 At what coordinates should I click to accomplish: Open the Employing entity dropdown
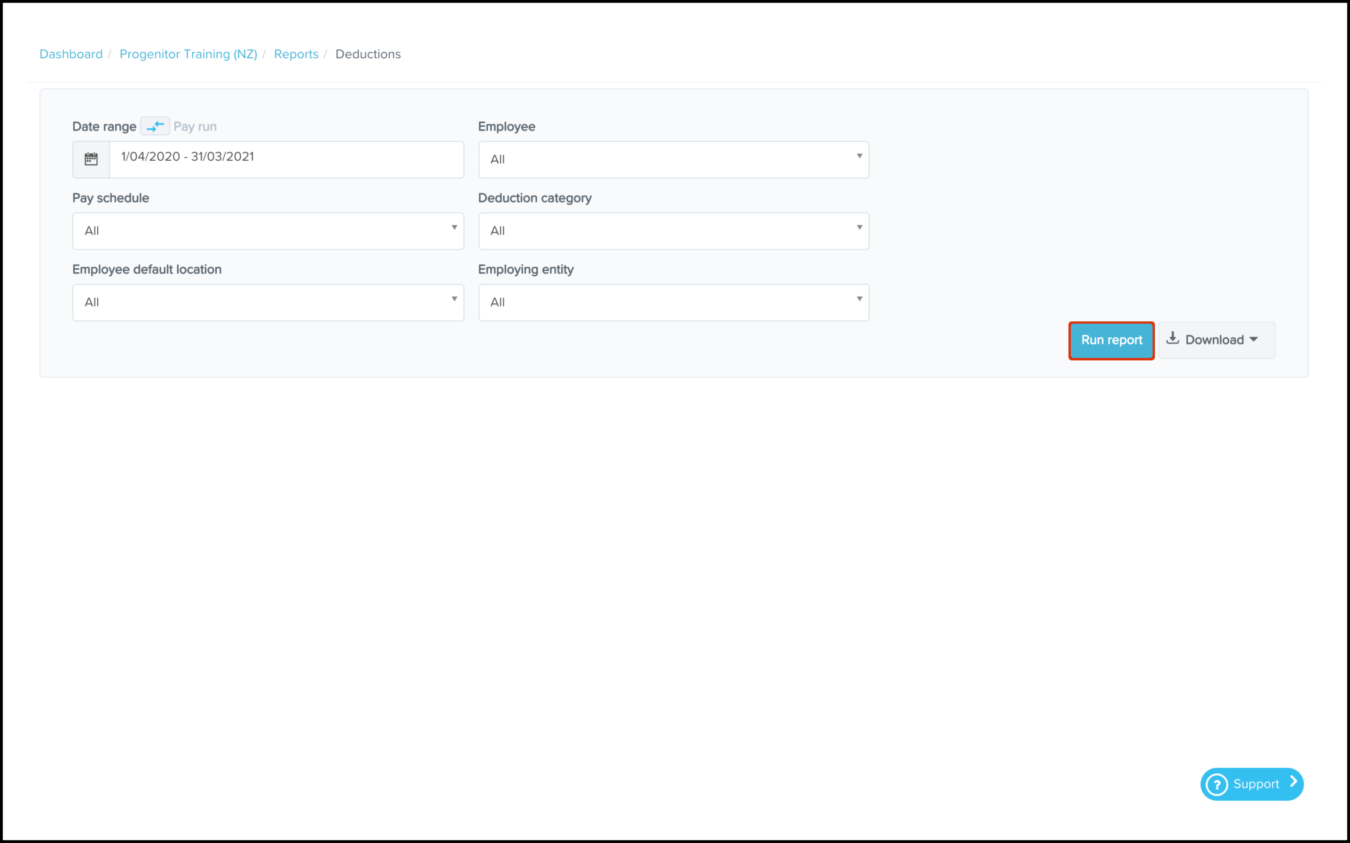pos(673,302)
